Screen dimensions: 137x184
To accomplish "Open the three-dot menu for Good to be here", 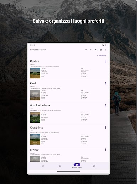I will [105, 105].
